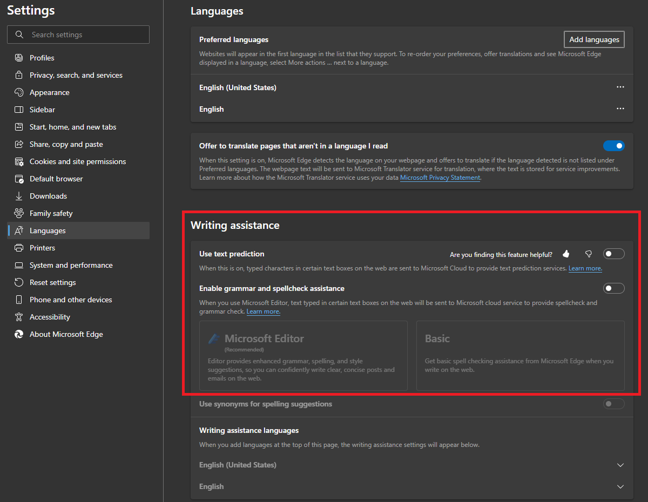Click the Appearance palette icon
The height and width of the screenshot is (502, 648).
[x=19, y=92]
